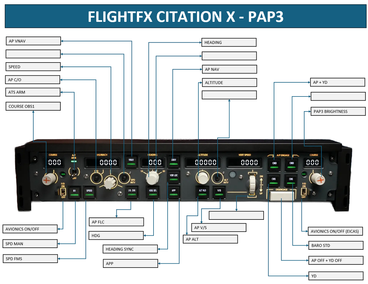Push the SPEED button on the panel
This screenshot has width=368, height=284.
click(89, 192)
